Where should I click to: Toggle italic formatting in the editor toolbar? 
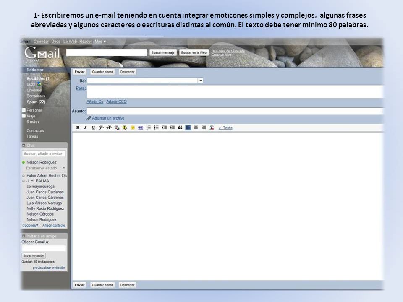click(85, 128)
